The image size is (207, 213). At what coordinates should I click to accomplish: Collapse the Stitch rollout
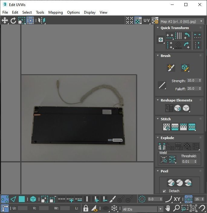pyautogui.click(x=157, y=119)
